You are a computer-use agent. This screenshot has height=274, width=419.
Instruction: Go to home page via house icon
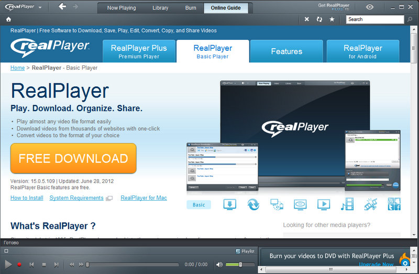point(8,19)
